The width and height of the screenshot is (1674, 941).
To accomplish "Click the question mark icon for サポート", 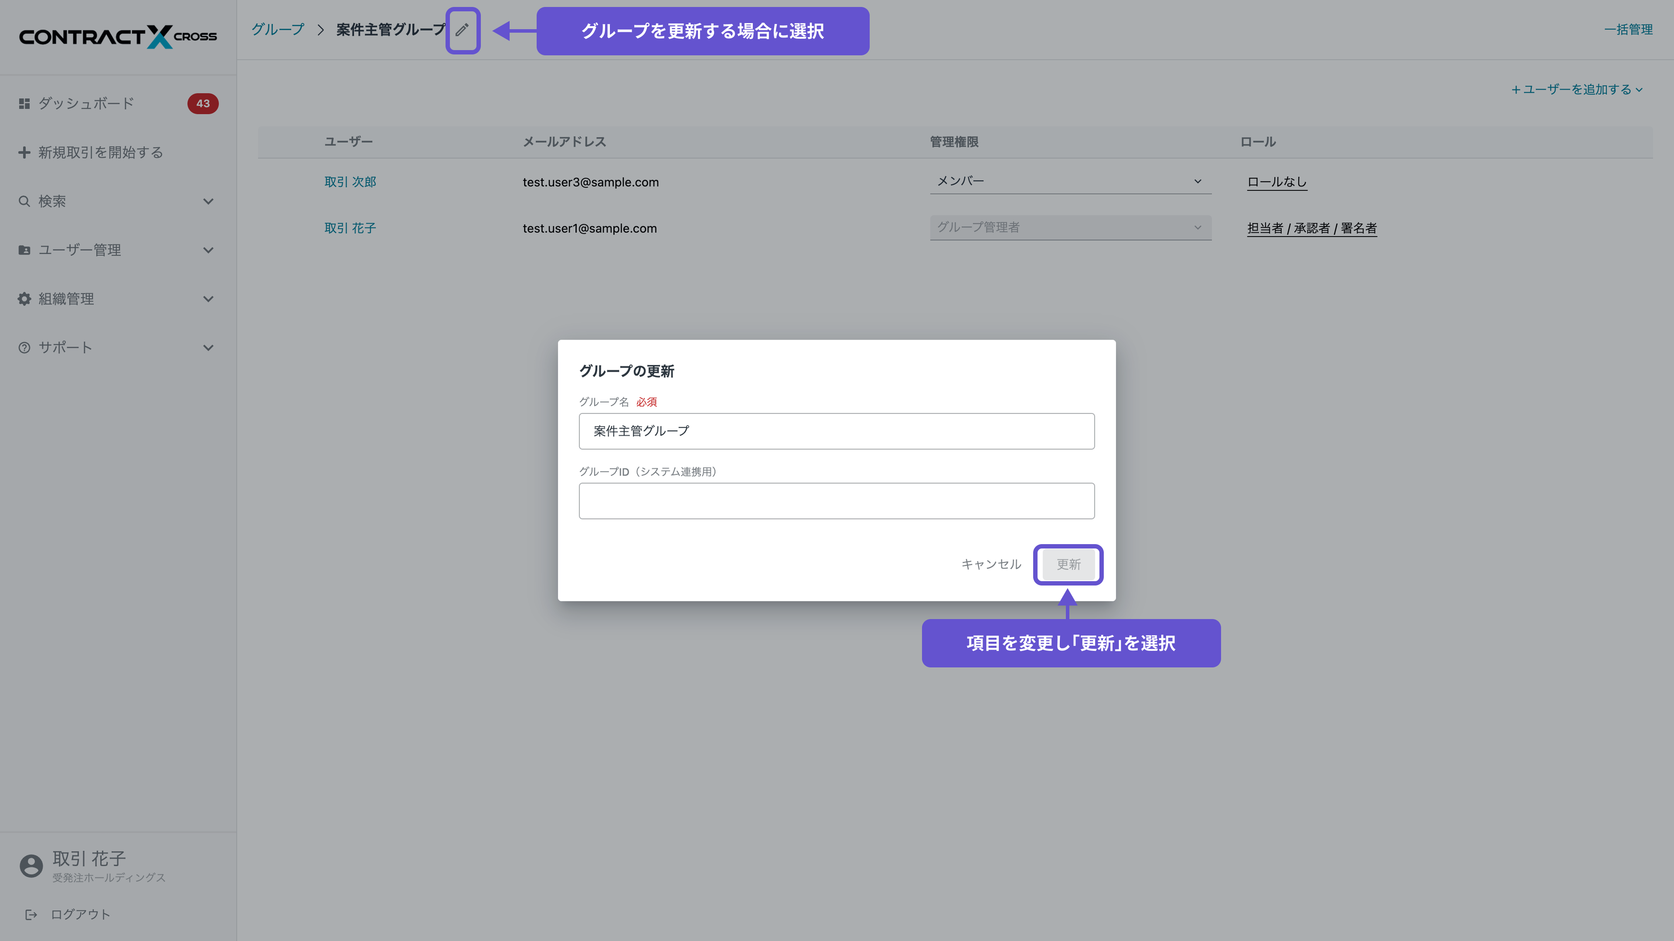I will point(24,348).
